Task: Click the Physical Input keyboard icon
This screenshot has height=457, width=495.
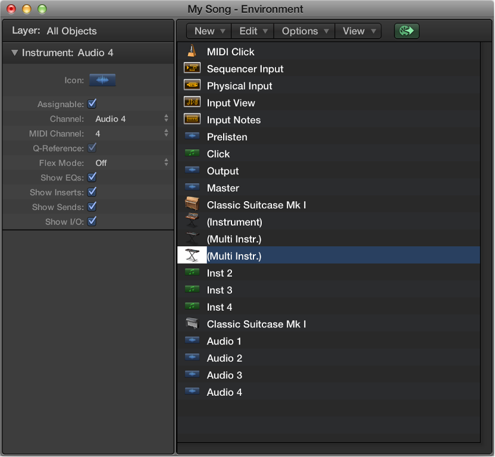Action: tap(192, 84)
